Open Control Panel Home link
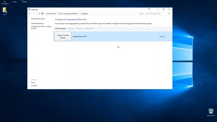The width and height of the screenshot is (217, 122). pyautogui.click(x=38, y=19)
